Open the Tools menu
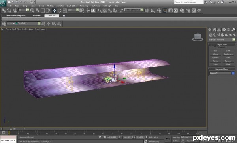237x143 pixels. (17, 6)
